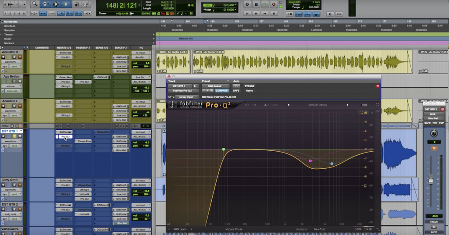449x235 pixels.
Task: Select the Scrubber speaker tool
Action: click(76, 4)
